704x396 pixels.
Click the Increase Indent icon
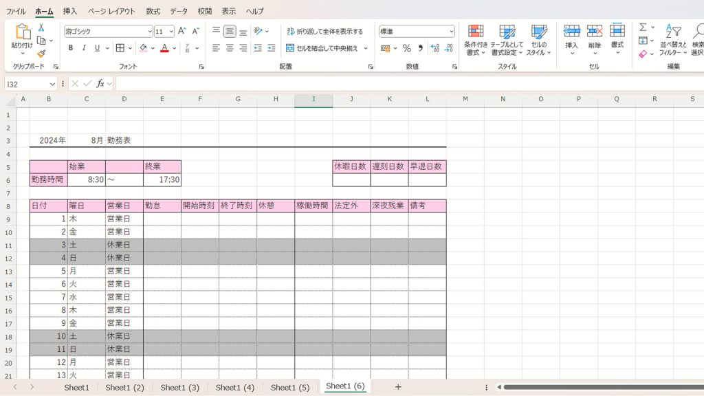click(x=271, y=48)
